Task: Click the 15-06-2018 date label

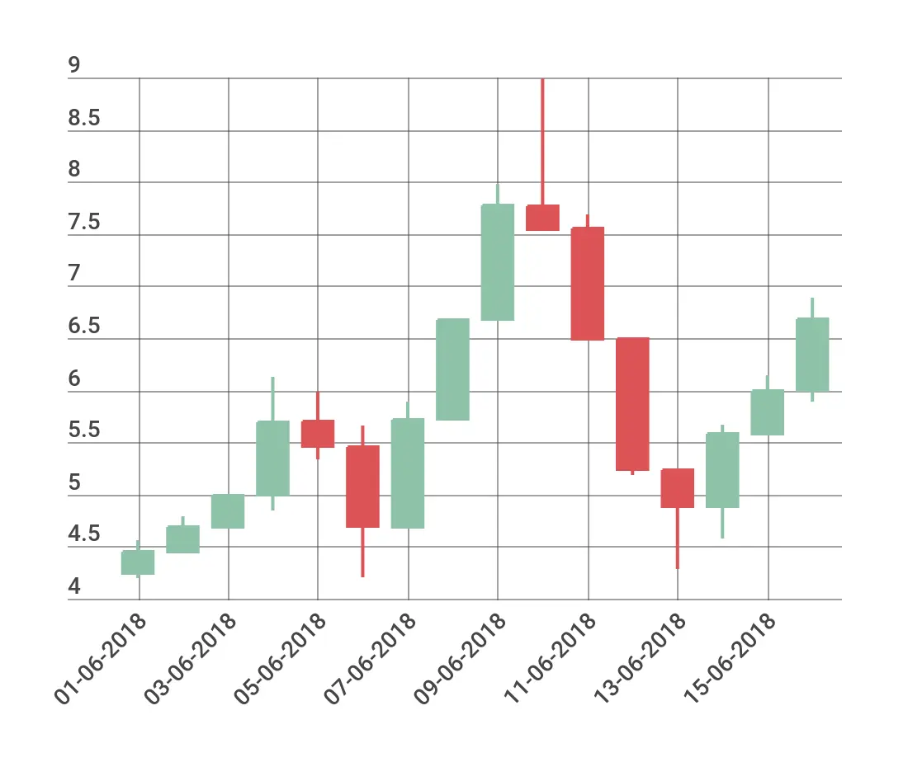Action: point(731,659)
